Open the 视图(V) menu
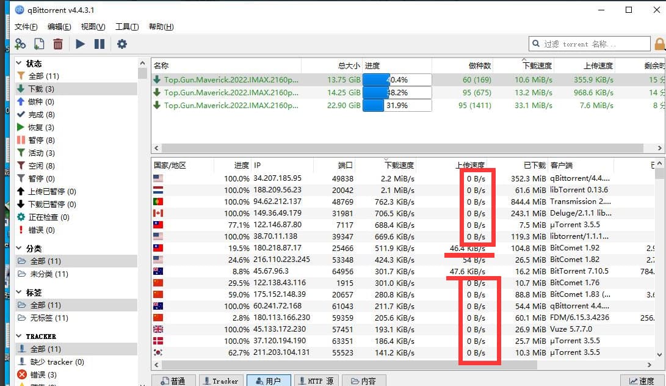Image resolution: width=666 pixels, height=386 pixels. (x=93, y=27)
